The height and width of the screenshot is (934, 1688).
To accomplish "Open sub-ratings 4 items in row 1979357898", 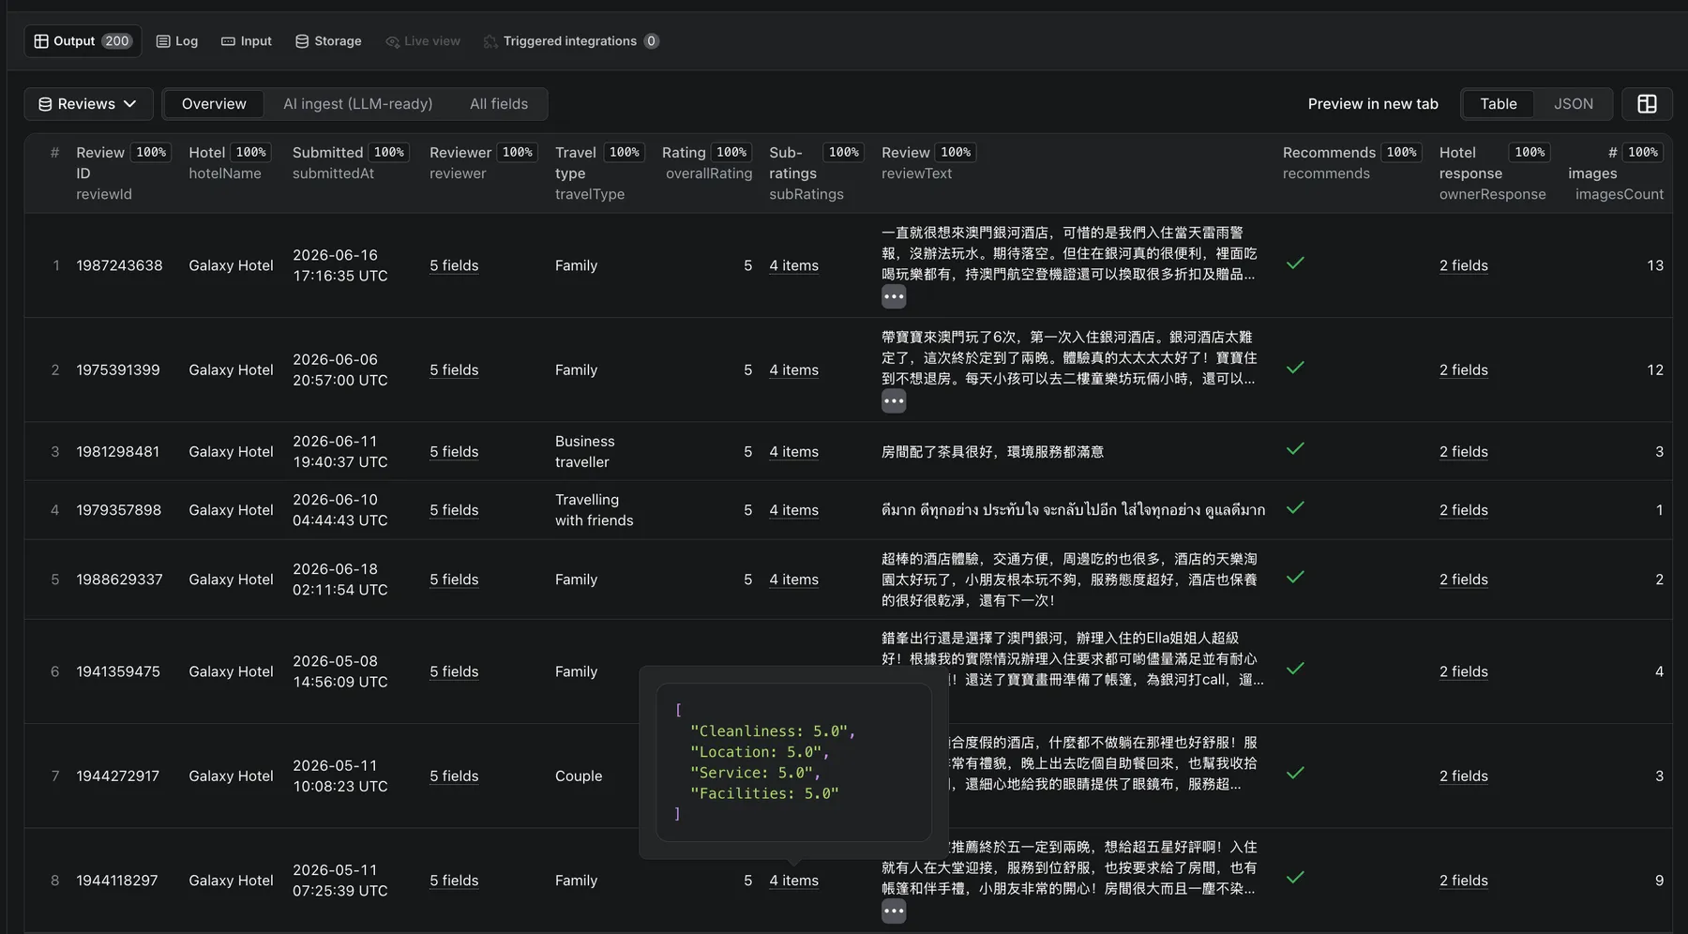I will (x=793, y=510).
